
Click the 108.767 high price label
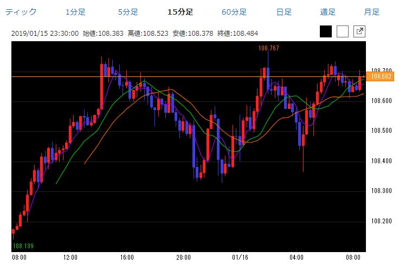click(269, 48)
